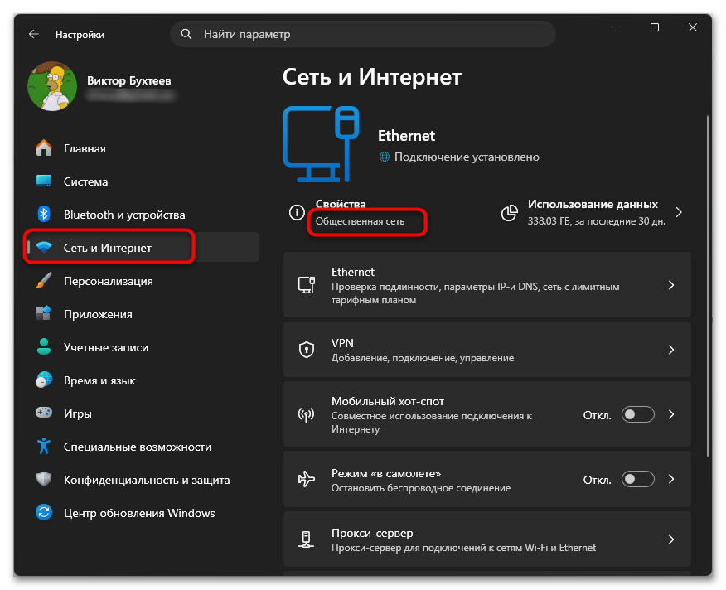Open the VPN row chevron
Image resolution: width=726 pixels, height=590 pixels.
coord(671,350)
